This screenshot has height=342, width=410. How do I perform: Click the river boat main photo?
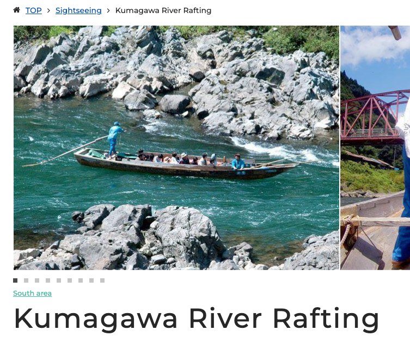pos(176,148)
